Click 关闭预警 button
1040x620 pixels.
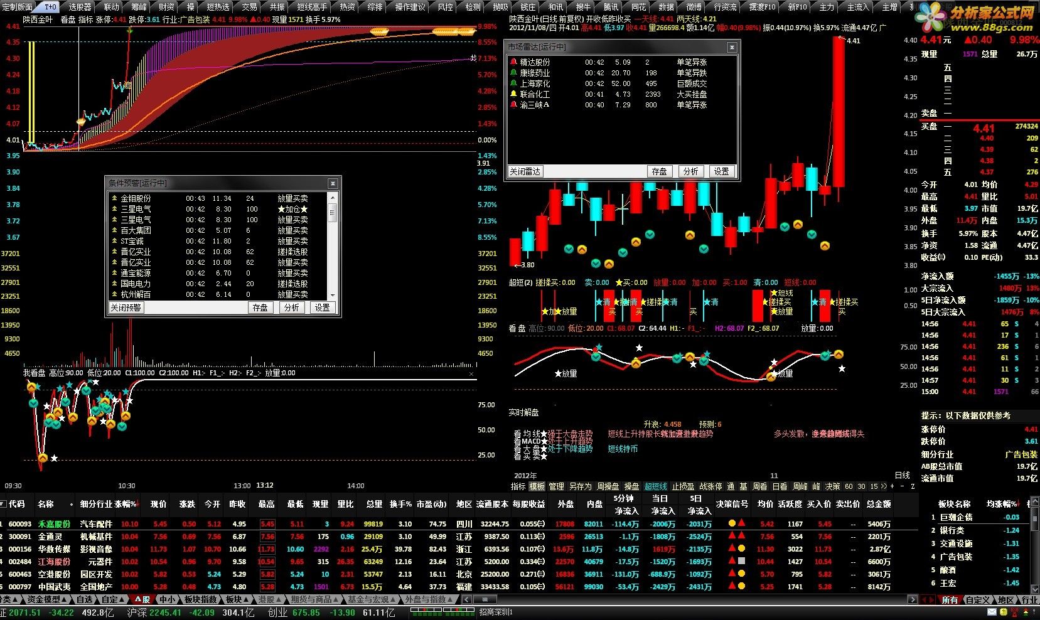click(x=126, y=307)
